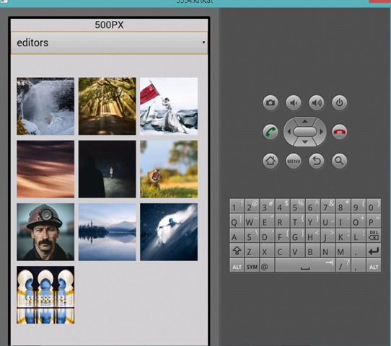Click the Enter return key
The height and width of the screenshot is (346, 391).
[374, 250]
